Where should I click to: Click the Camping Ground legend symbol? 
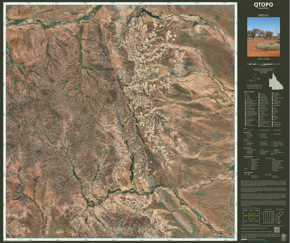(x=245, y=125)
